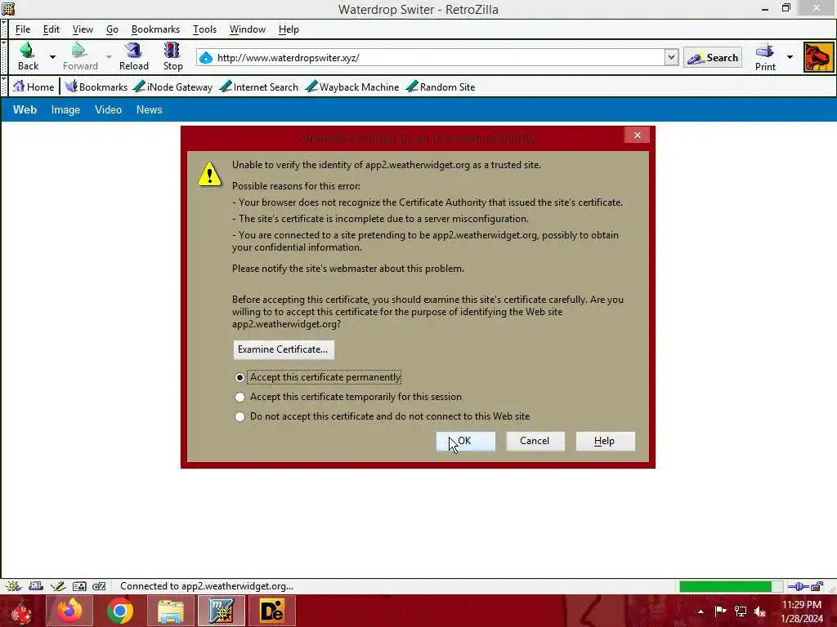Collapse the personal toolbar grippy
Image resolution: width=837 pixels, height=627 pixels.
[4, 87]
